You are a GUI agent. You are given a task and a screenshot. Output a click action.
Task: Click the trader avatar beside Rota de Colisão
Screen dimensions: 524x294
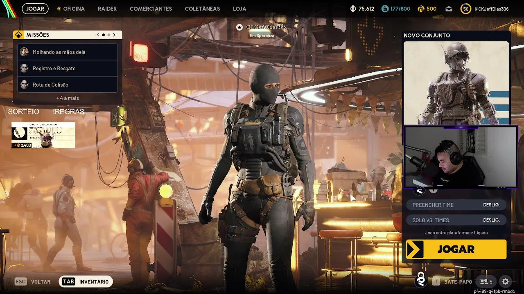[x=24, y=85]
